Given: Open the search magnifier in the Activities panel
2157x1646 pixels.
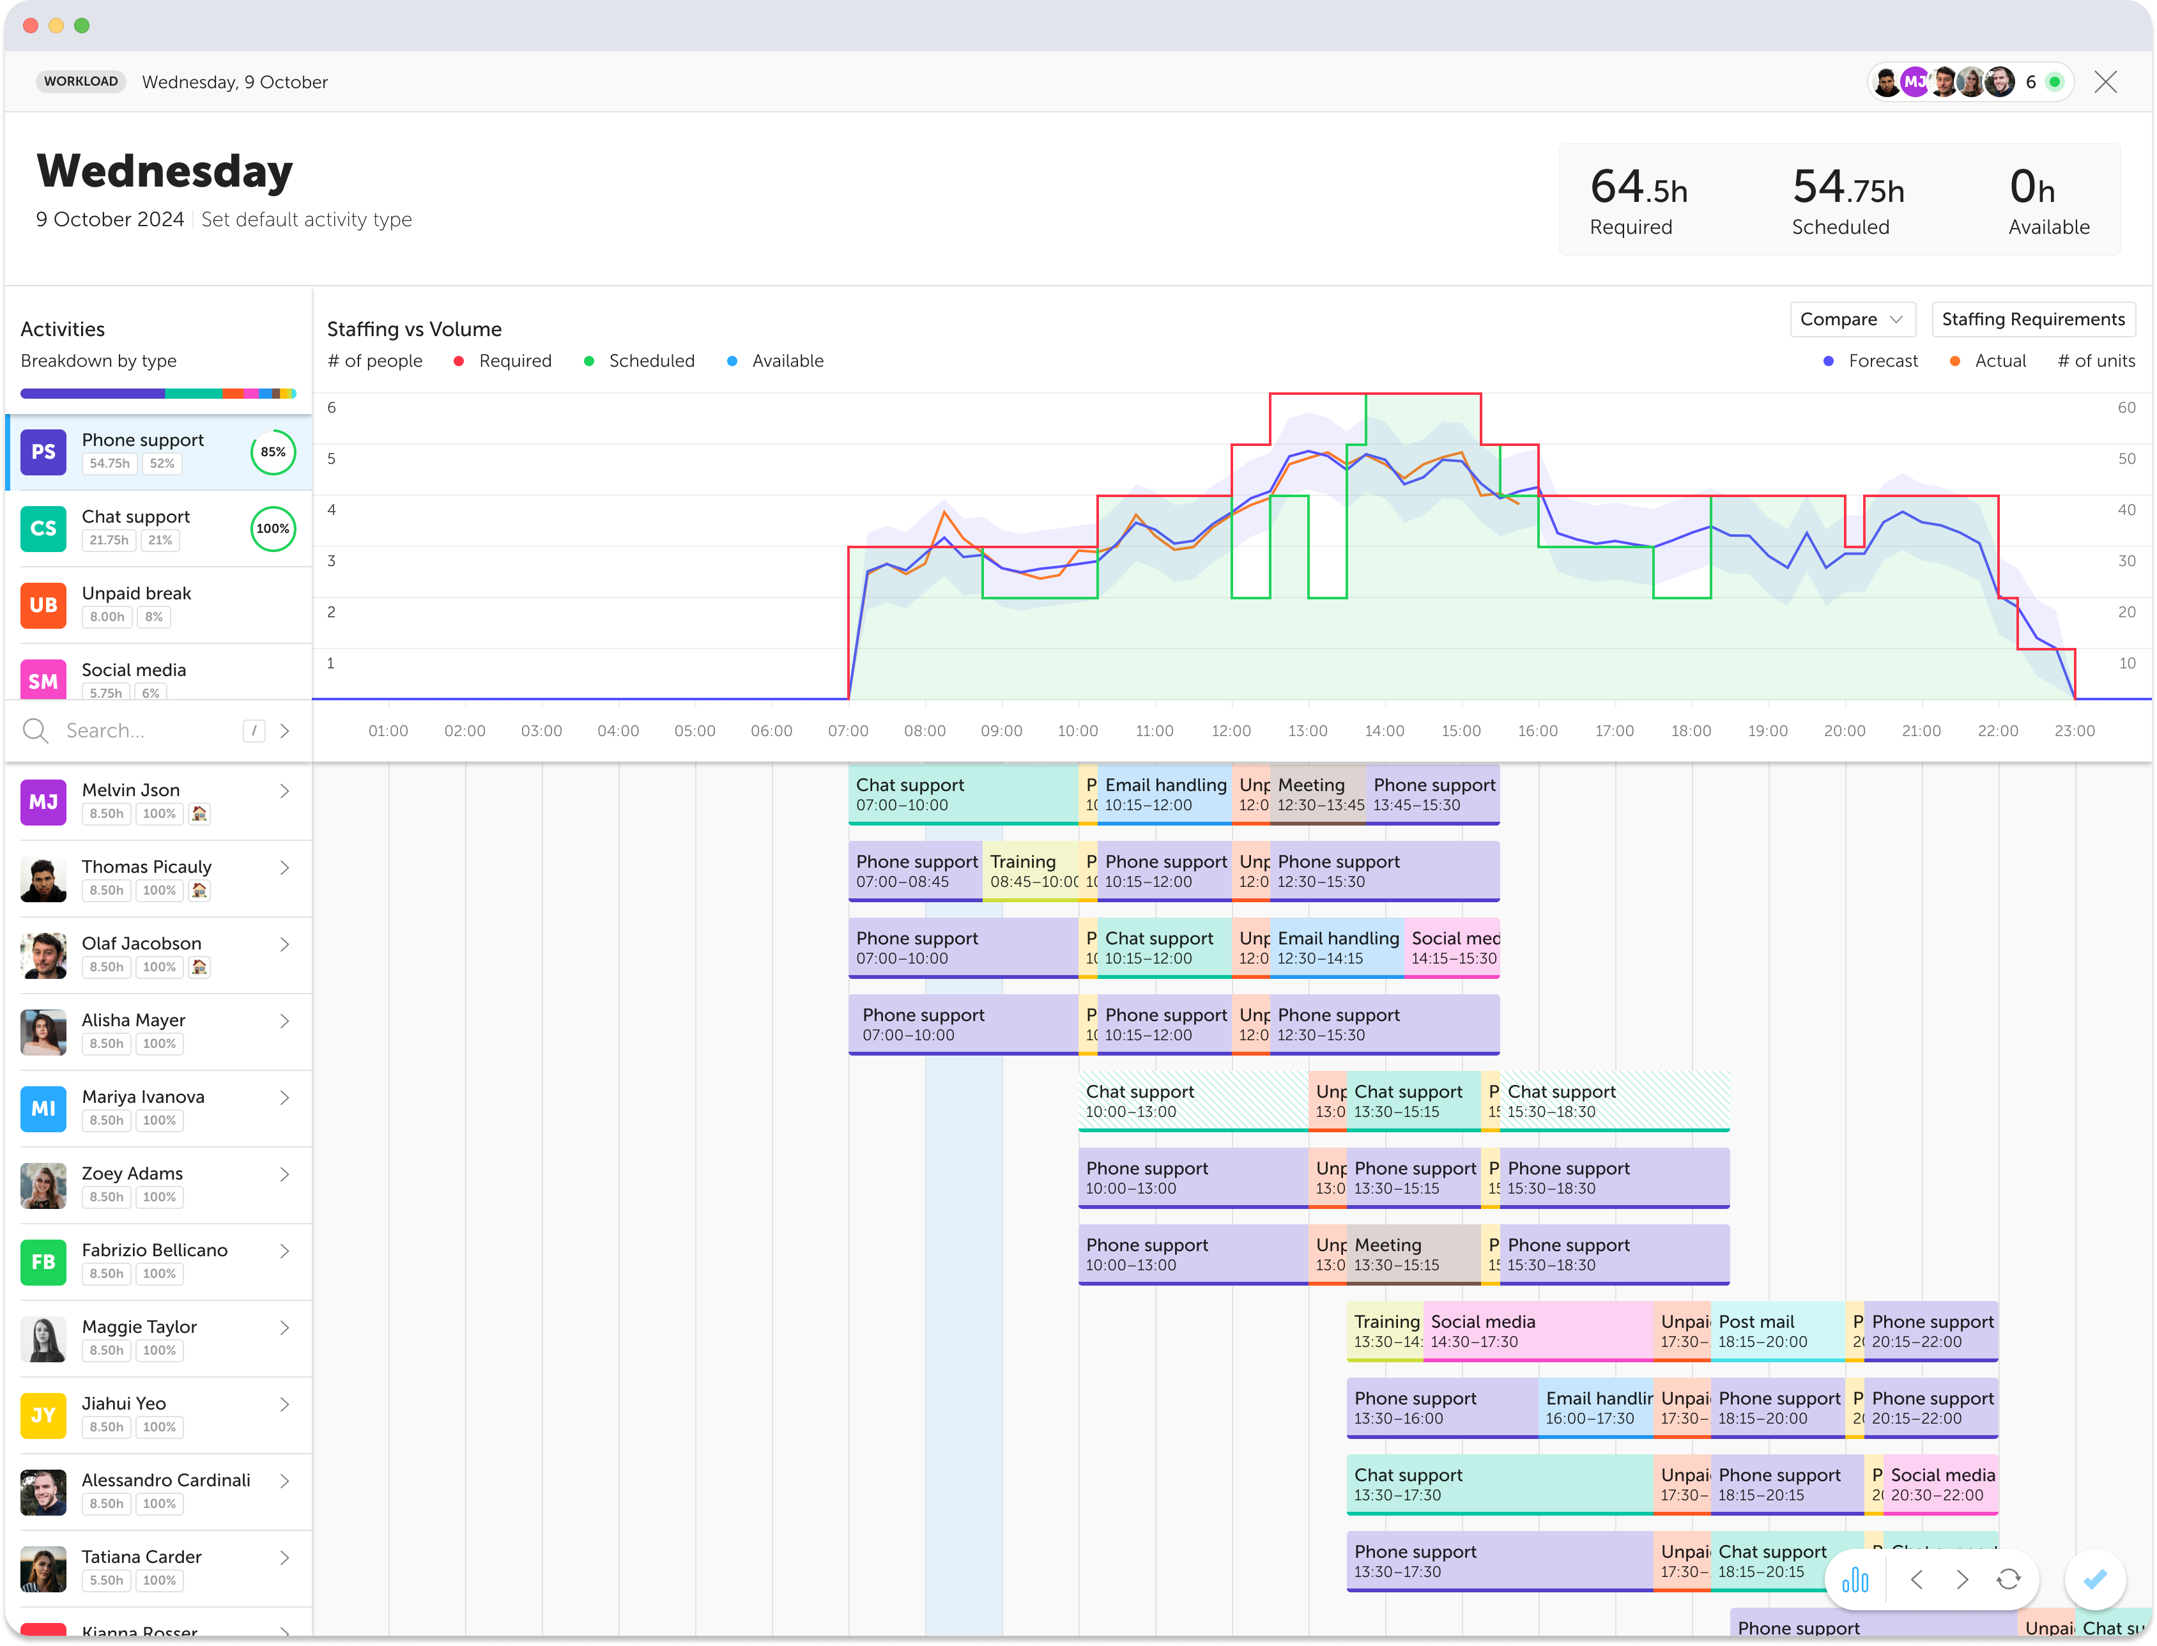Looking at the screenshot, I should pos(35,730).
